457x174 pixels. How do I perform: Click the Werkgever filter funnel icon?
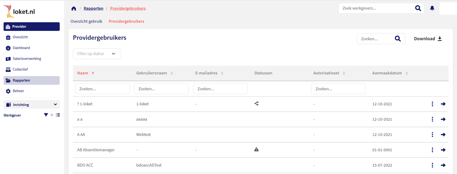click(x=46, y=115)
